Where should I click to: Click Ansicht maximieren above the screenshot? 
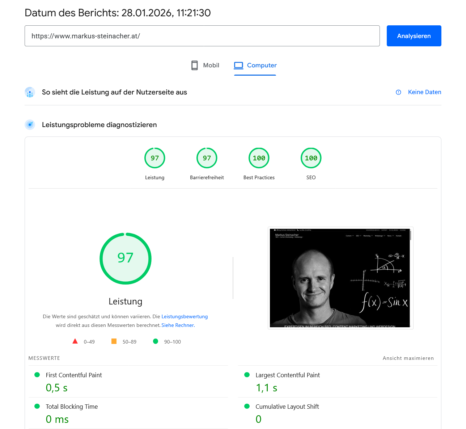coord(408,358)
